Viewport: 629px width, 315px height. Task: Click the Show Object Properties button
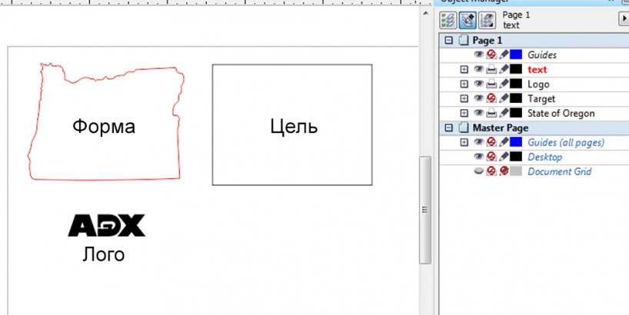(448, 20)
